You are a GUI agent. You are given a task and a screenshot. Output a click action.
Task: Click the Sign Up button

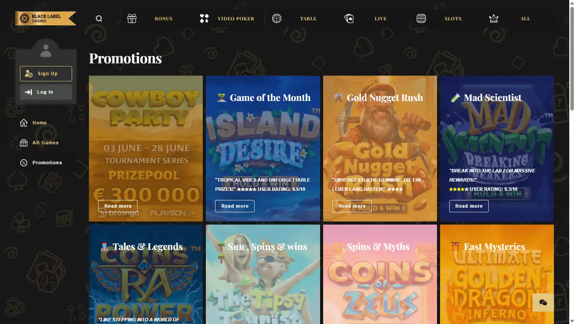tap(46, 74)
